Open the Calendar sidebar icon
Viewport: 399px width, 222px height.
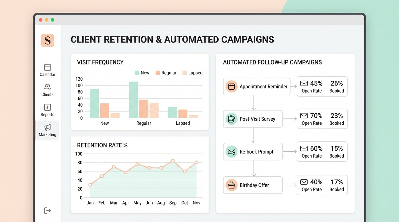(x=48, y=67)
